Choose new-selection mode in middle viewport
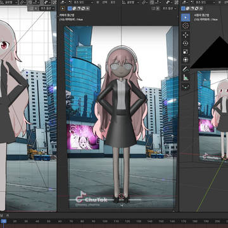228x228 pixels. (69, 8)
